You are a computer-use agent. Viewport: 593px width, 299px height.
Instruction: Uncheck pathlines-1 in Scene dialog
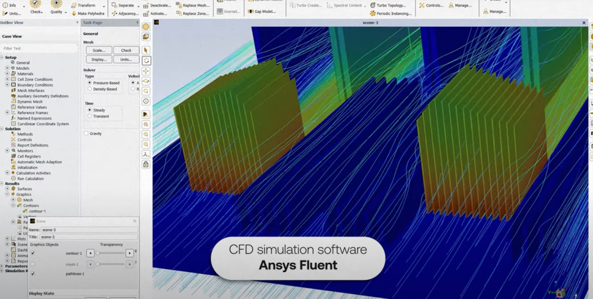[x=33, y=274]
